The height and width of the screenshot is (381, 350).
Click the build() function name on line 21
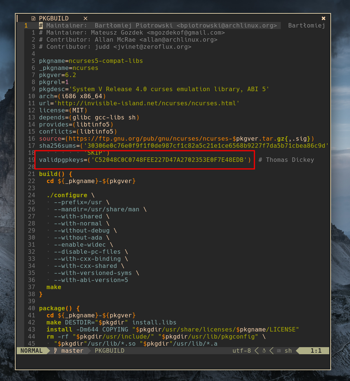pyautogui.click(x=47, y=174)
